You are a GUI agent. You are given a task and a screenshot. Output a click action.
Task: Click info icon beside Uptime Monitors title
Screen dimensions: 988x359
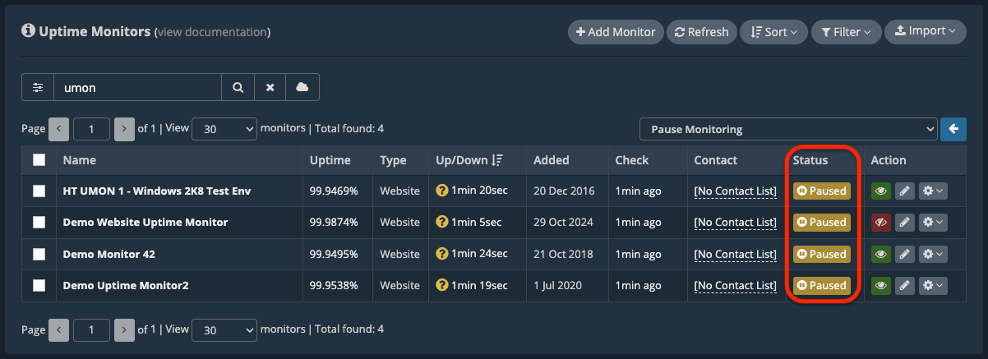tap(28, 31)
